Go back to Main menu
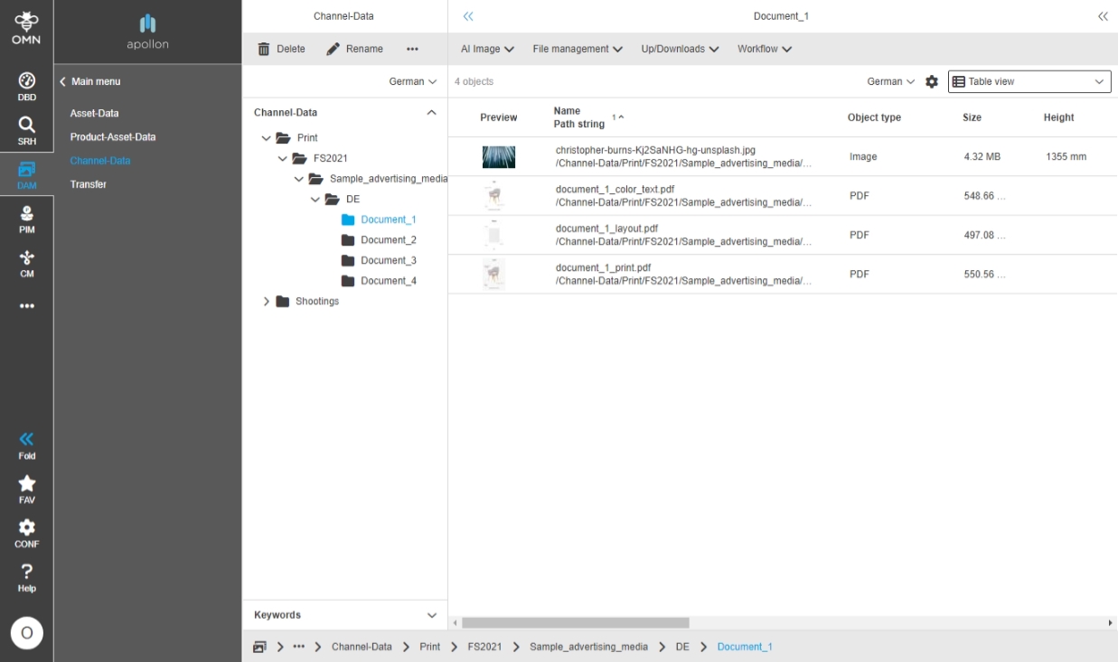The height and width of the screenshot is (662, 1118). tap(89, 81)
